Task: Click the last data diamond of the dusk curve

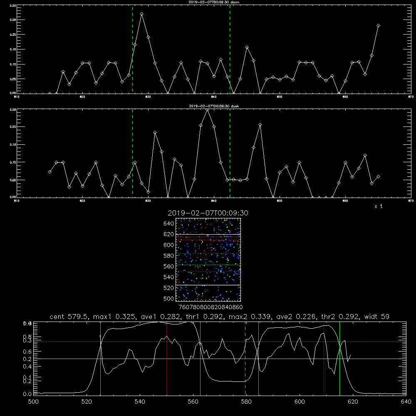Action: [x=378, y=176]
